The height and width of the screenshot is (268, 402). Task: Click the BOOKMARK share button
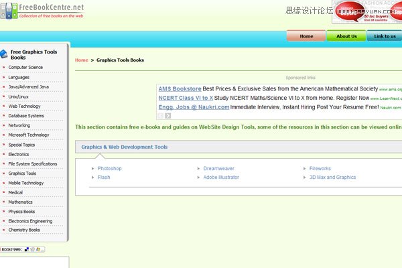point(23,249)
